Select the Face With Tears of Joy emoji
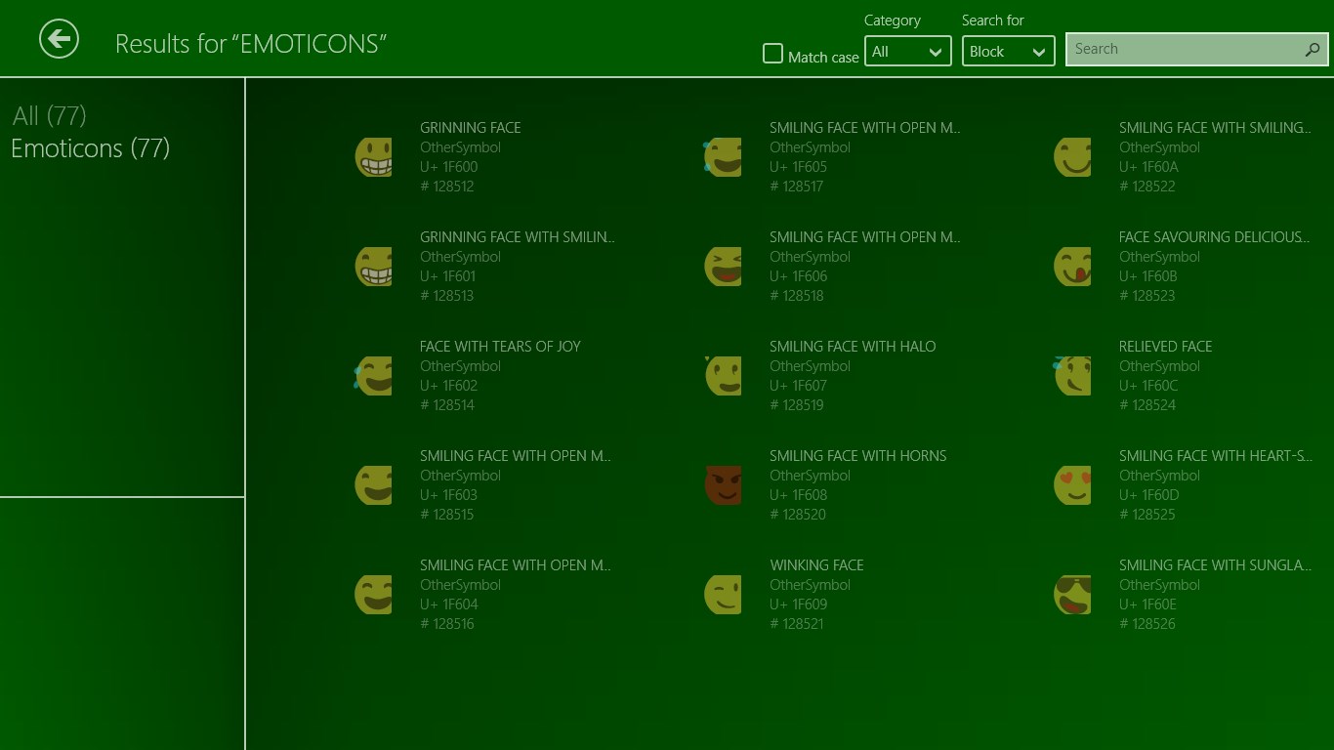This screenshot has height=750, width=1334. pos(374,376)
